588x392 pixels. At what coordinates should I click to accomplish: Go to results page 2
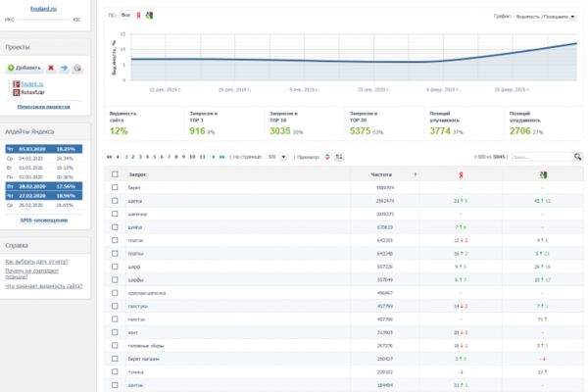click(x=132, y=157)
